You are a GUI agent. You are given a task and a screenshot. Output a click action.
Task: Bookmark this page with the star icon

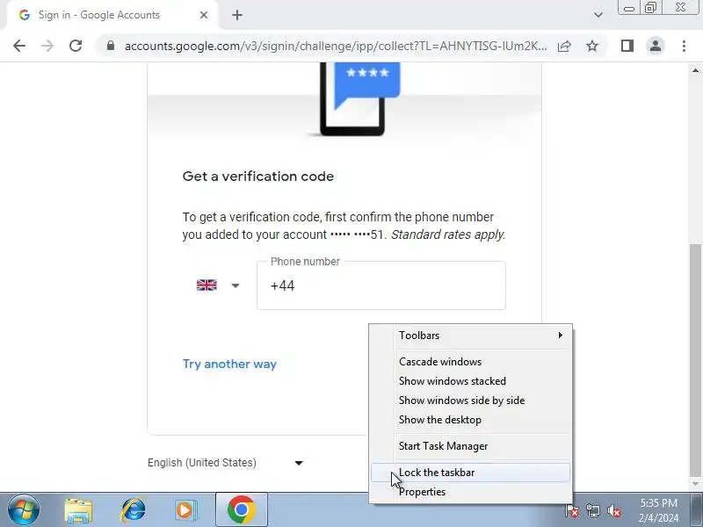tap(592, 46)
